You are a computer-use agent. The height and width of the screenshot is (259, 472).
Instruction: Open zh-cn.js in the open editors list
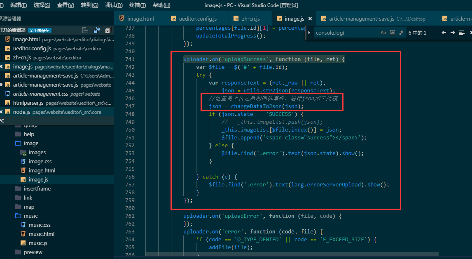[57, 58]
